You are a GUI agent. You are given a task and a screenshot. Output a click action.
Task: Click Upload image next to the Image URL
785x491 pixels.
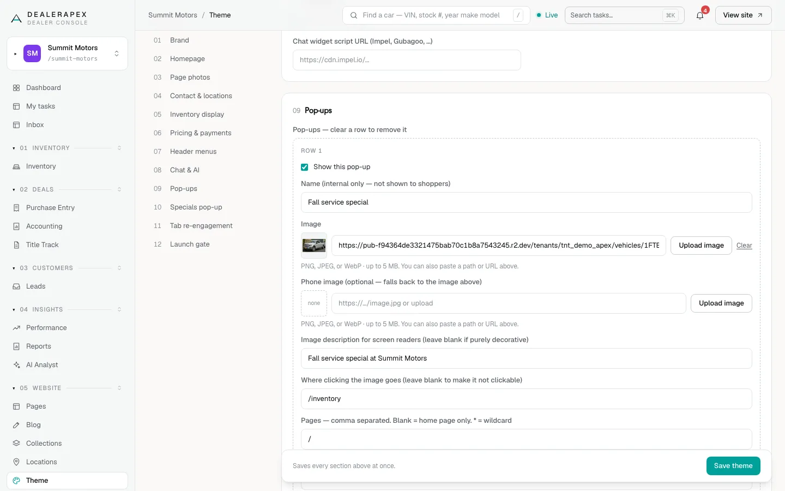click(x=701, y=245)
